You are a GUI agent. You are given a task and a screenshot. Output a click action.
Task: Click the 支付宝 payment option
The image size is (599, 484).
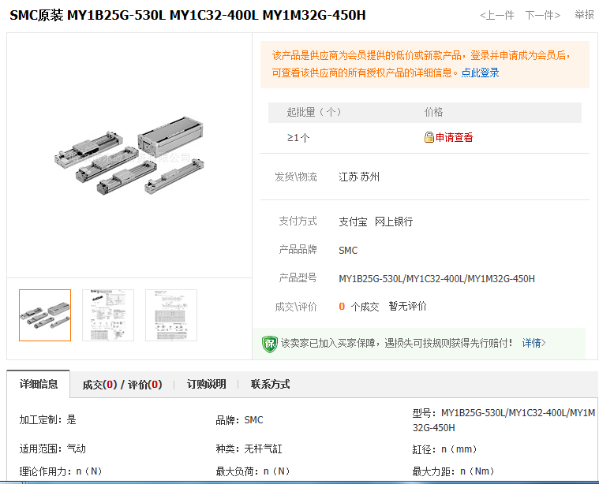pos(353,222)
